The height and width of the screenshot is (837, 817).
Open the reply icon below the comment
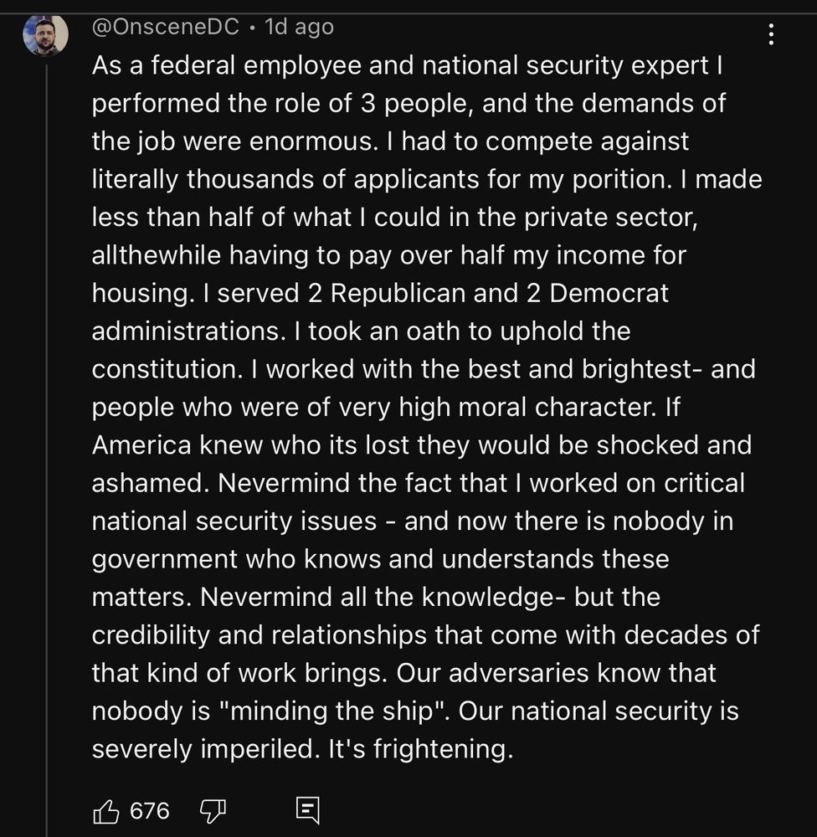[x=308, y=810]
